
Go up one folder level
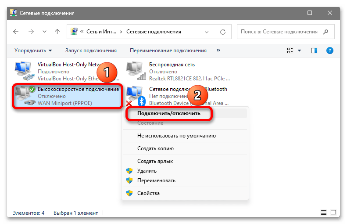57,32
